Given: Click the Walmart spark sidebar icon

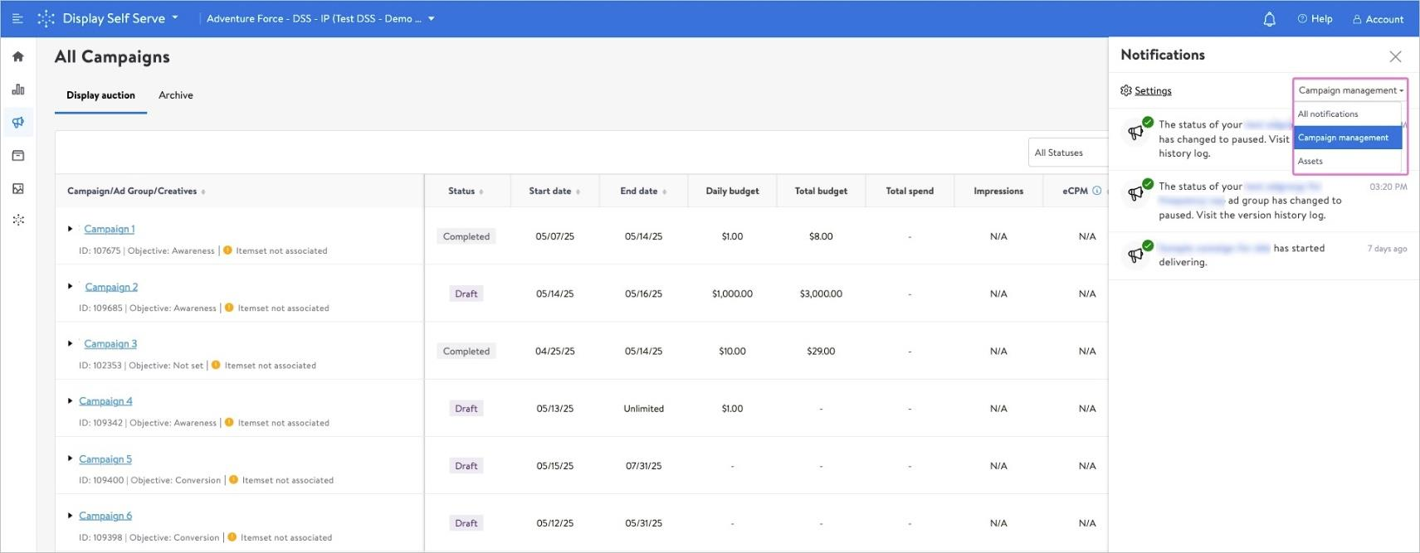Looking at the screenshot, I should tap(18, 221).
